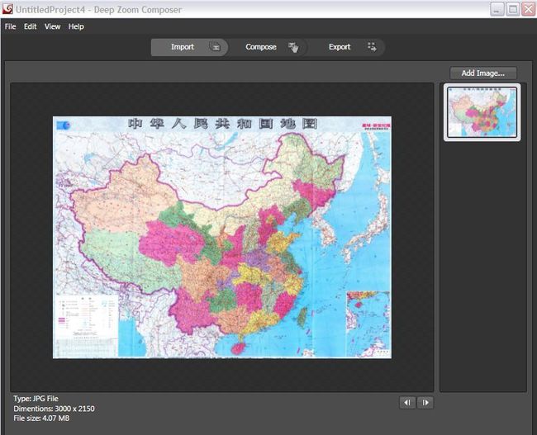Click the Add Image... button
Image resolution: width=537 pixels, height=435 pixels.
(483, 73)
